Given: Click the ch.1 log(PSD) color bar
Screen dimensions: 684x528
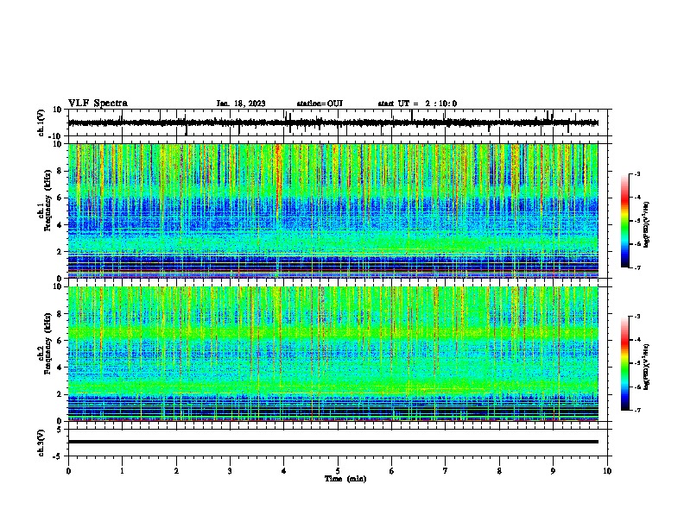Looking at the screenshot, I should coord(625,221).
